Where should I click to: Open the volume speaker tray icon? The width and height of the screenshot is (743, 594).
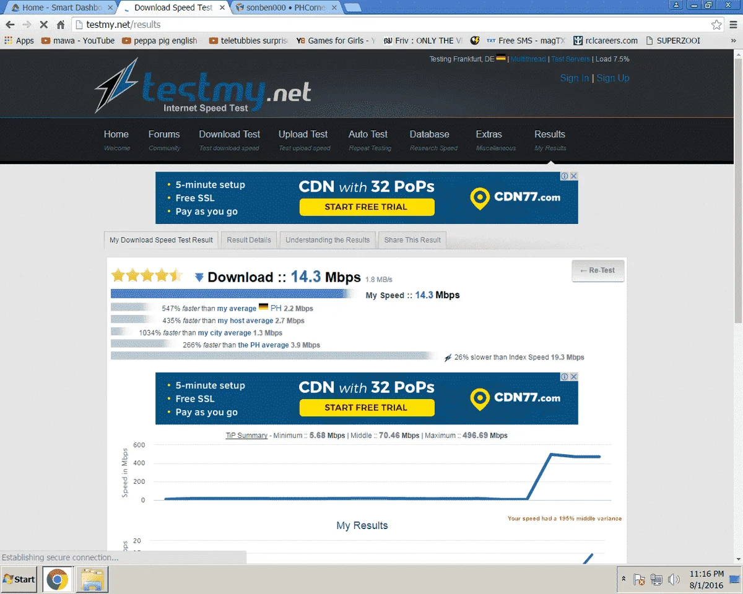click(674, 580)
